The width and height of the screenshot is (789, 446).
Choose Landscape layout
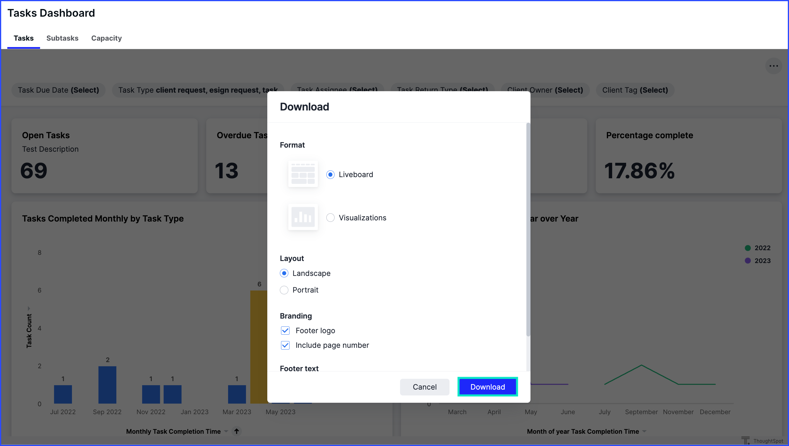284,273
